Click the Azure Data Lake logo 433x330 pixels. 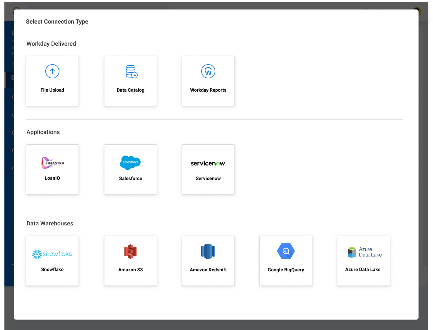(x=365, y=252)
